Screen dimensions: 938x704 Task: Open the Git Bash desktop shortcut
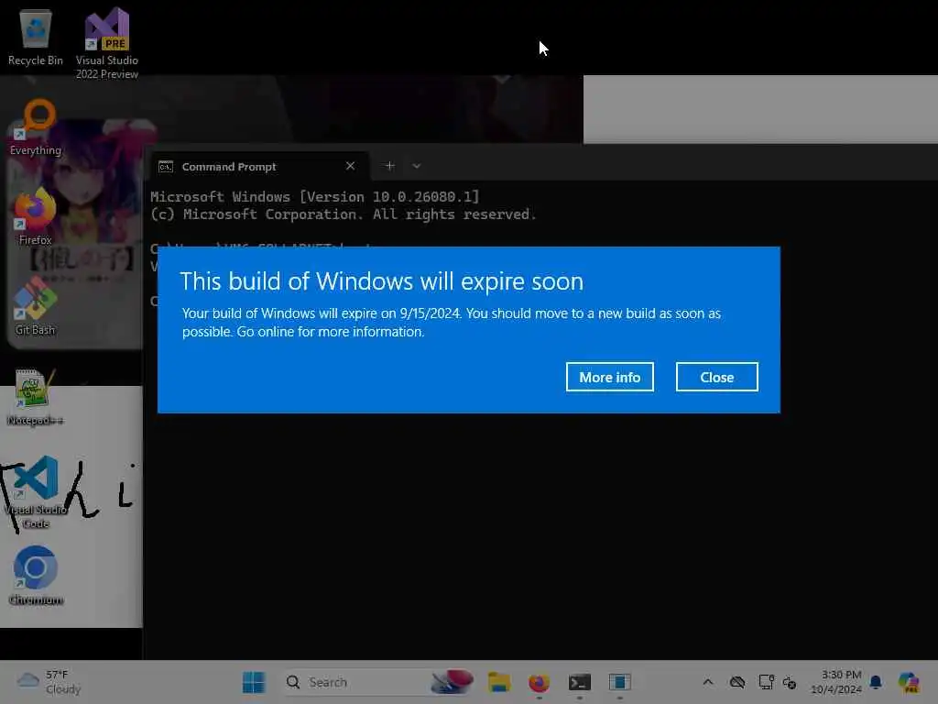(x=36, y=306)
